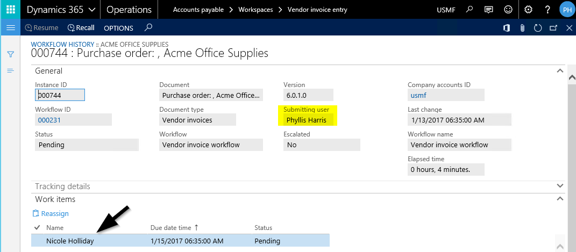This screenshot has width=576, height=252.
Task: Refresh the page with refresh icon
Action: pos(537,28)
